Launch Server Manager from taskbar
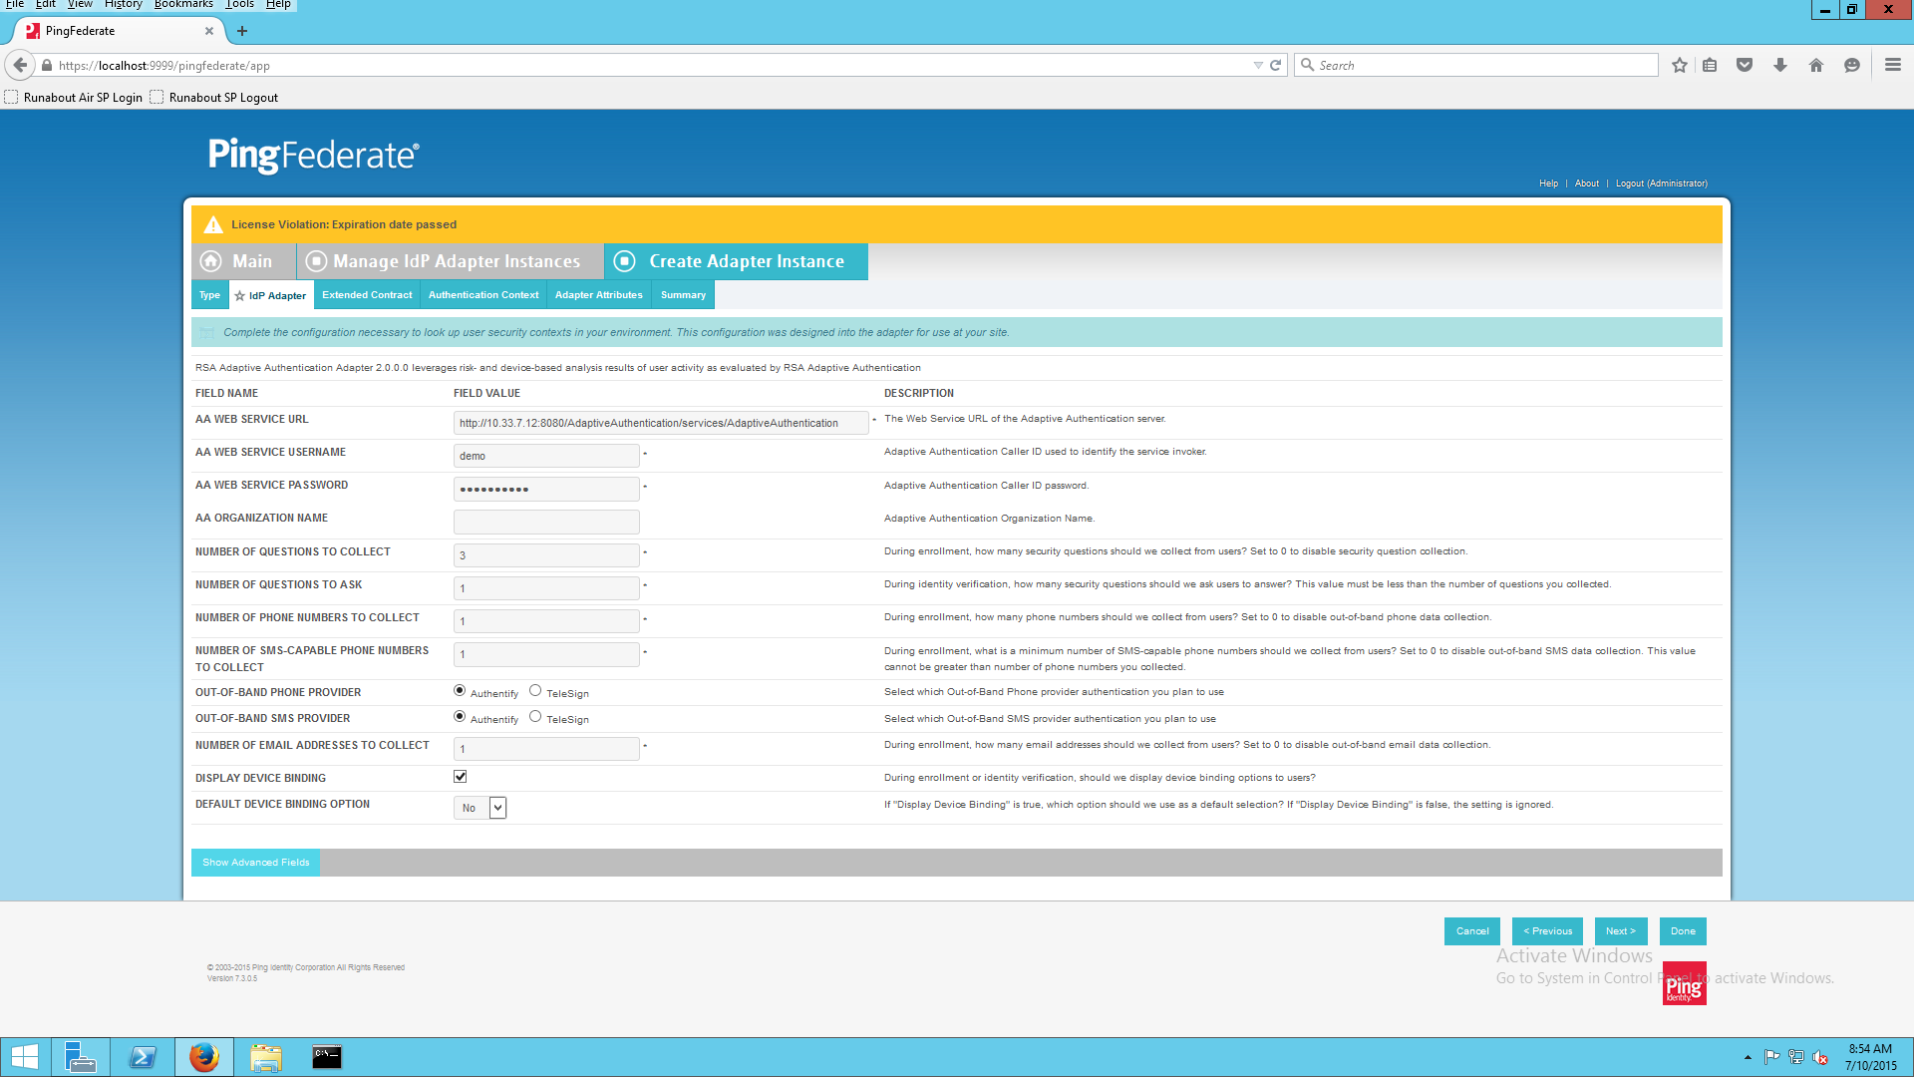Viewport: 1914px width, 1077px height. tap(80, 1057)
